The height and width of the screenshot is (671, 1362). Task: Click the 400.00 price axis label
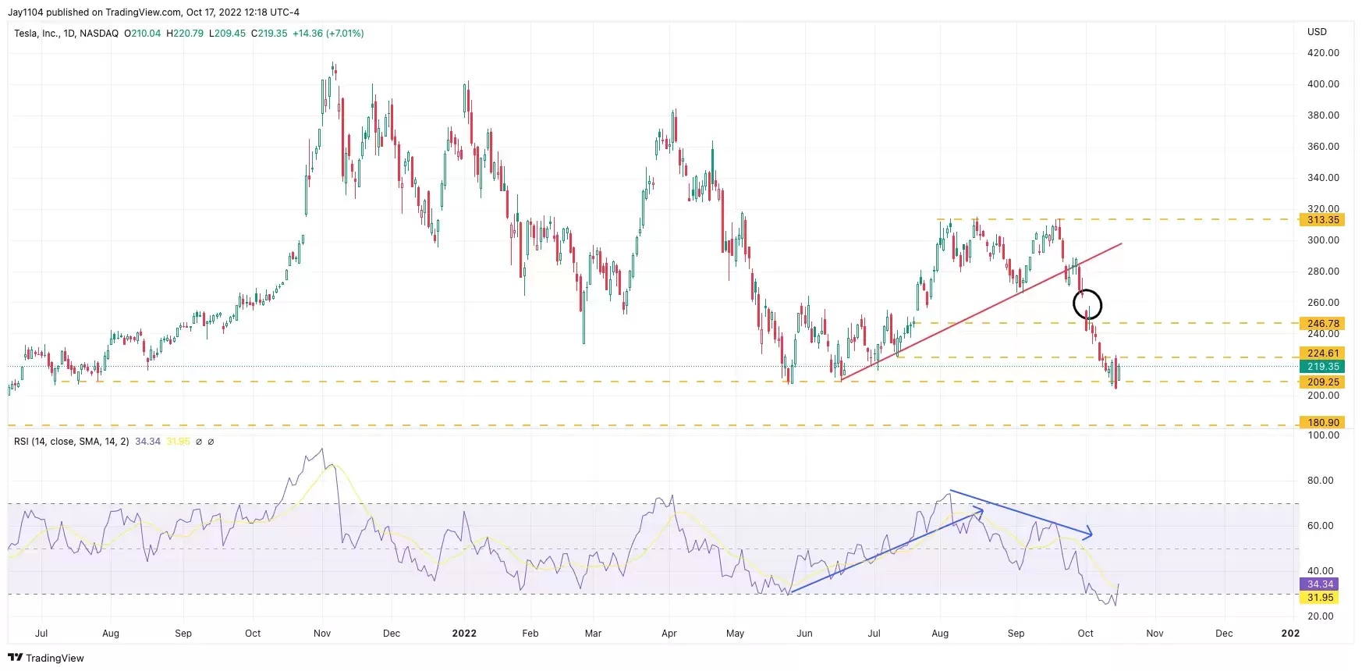pyautogui.click(x=1323, y=84)
